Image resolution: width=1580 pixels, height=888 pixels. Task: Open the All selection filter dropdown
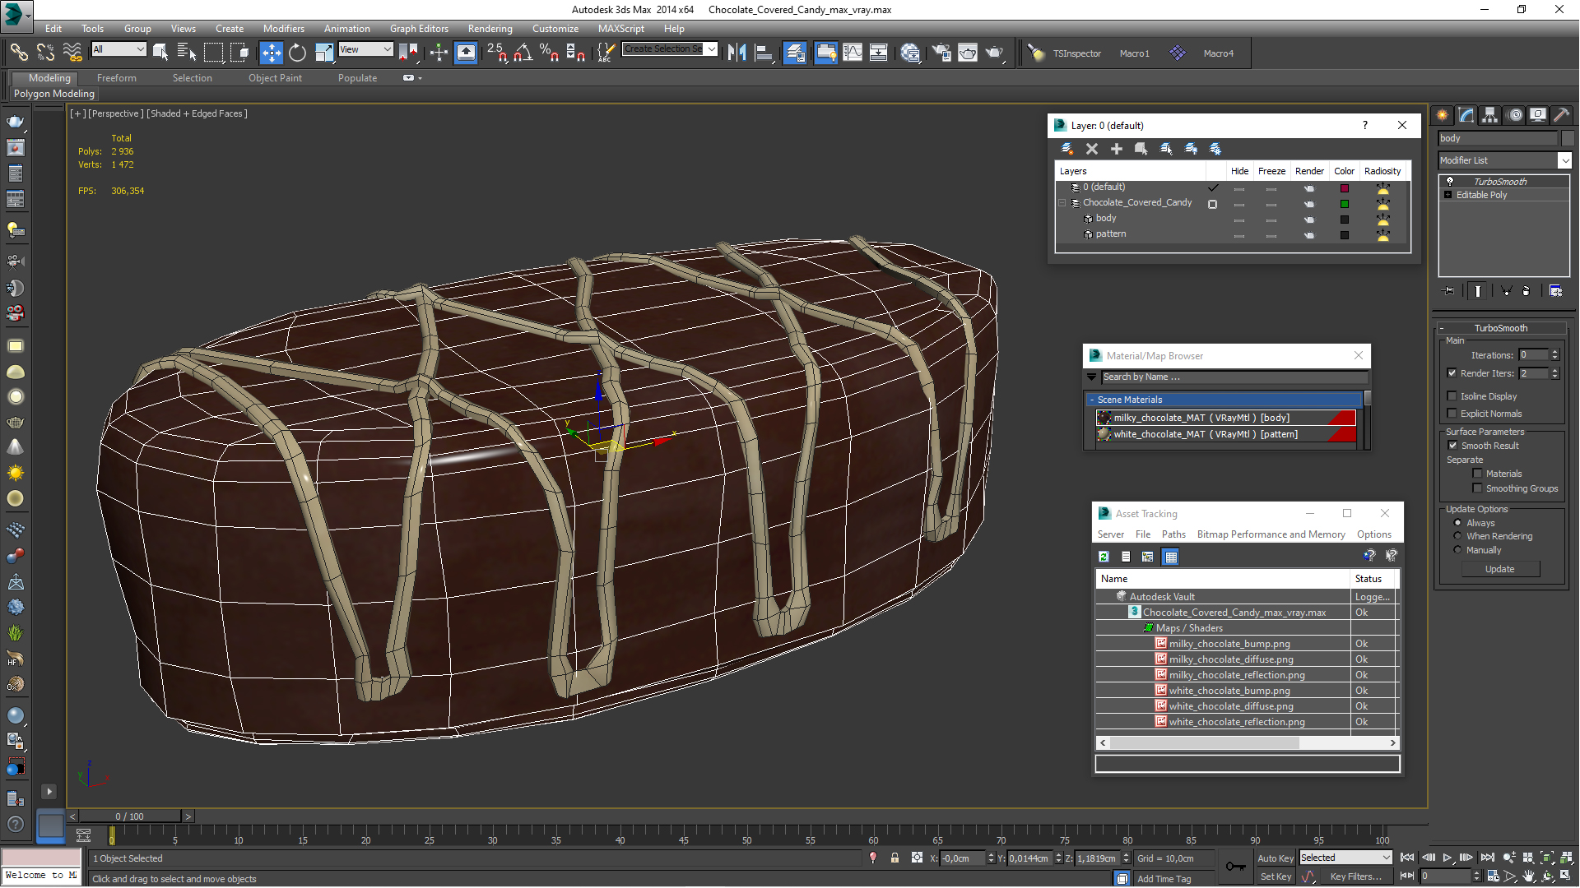click(x=118, y=50)
